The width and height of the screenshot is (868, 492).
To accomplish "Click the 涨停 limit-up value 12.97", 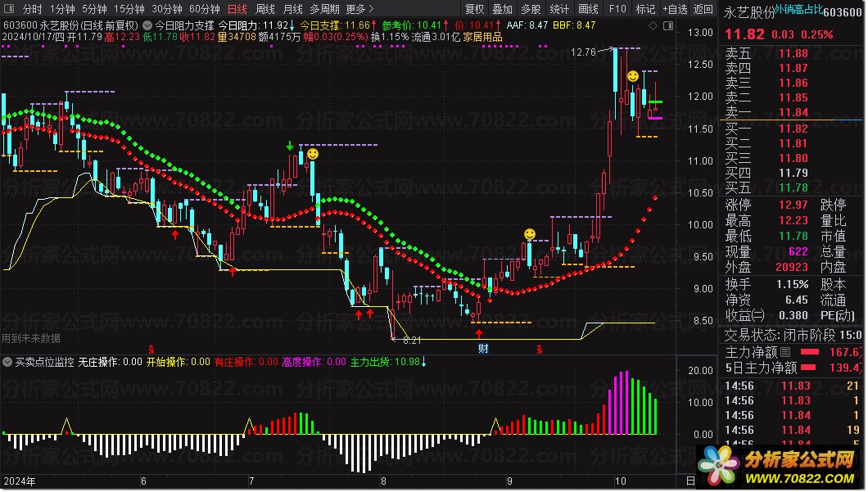I will click(x=793, y=205).
